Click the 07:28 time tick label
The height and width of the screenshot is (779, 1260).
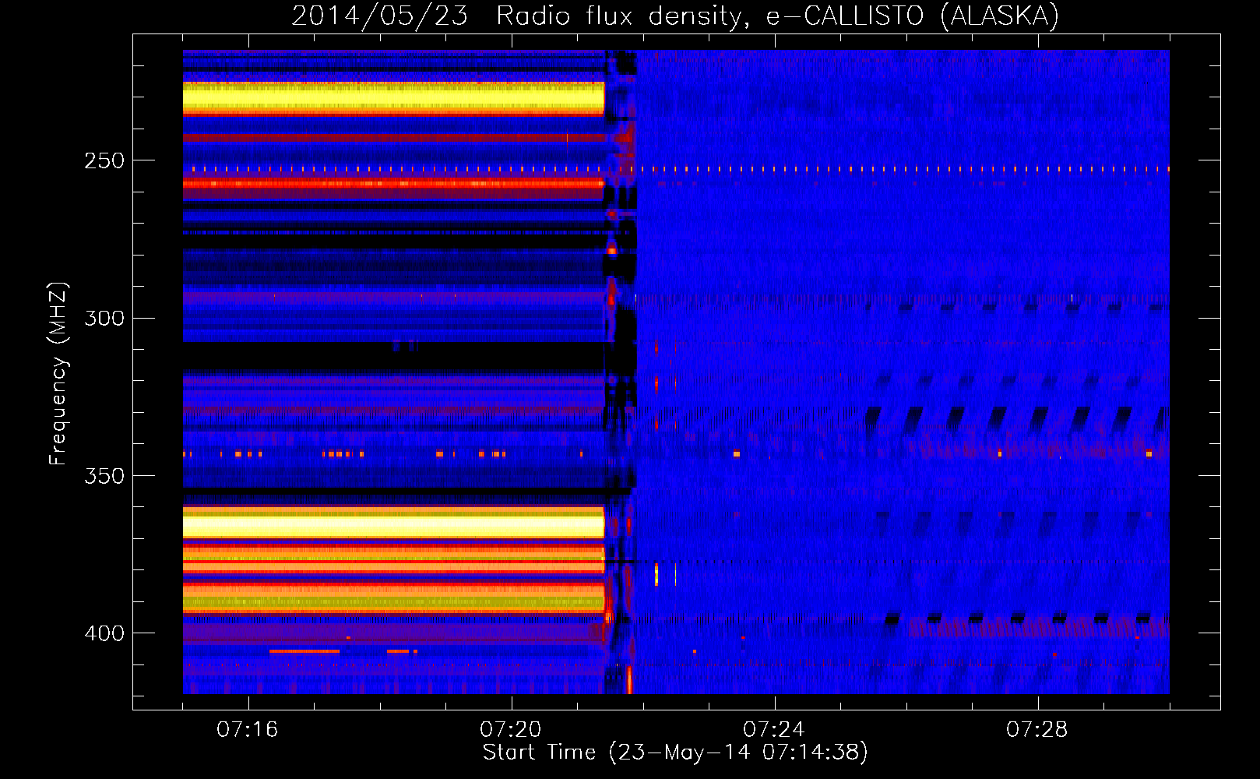[x=1037, y=730]
